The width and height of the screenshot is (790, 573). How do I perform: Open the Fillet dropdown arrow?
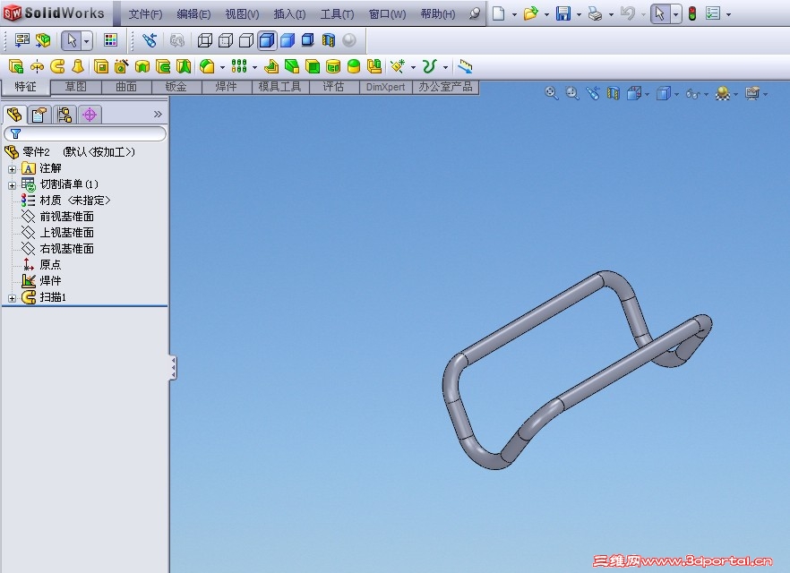222,67
